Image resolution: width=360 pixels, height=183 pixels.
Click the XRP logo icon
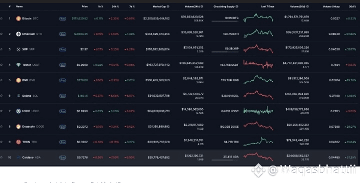pyautogui.click(x=18, y=49)
